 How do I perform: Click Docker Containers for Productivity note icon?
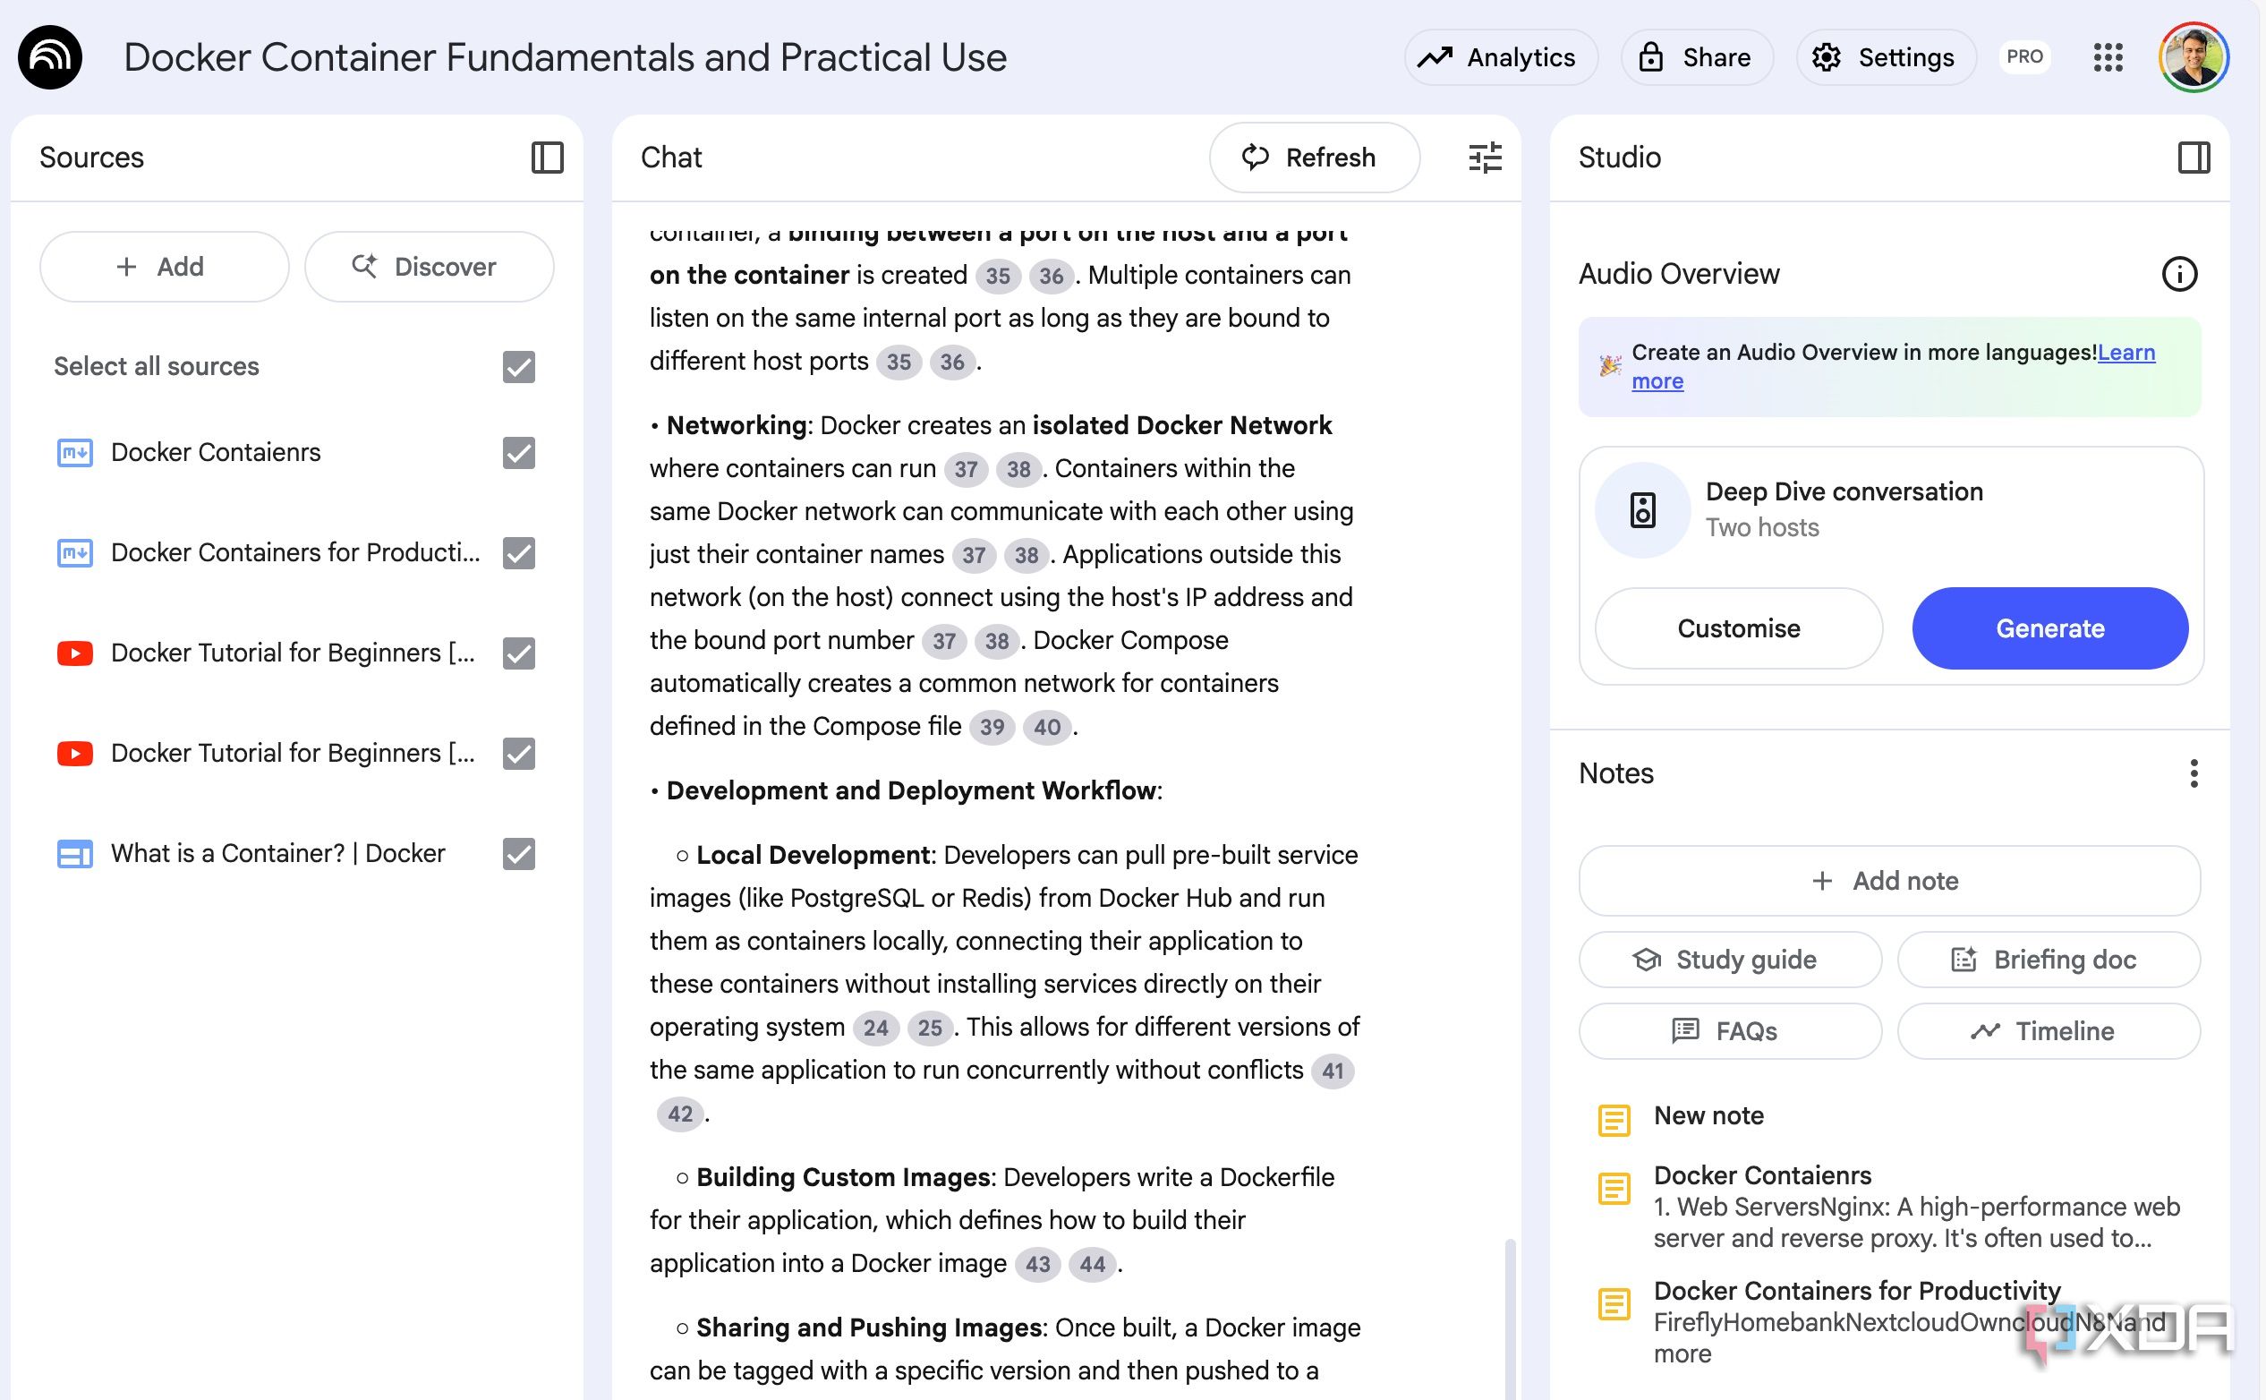(1614, 1303)
